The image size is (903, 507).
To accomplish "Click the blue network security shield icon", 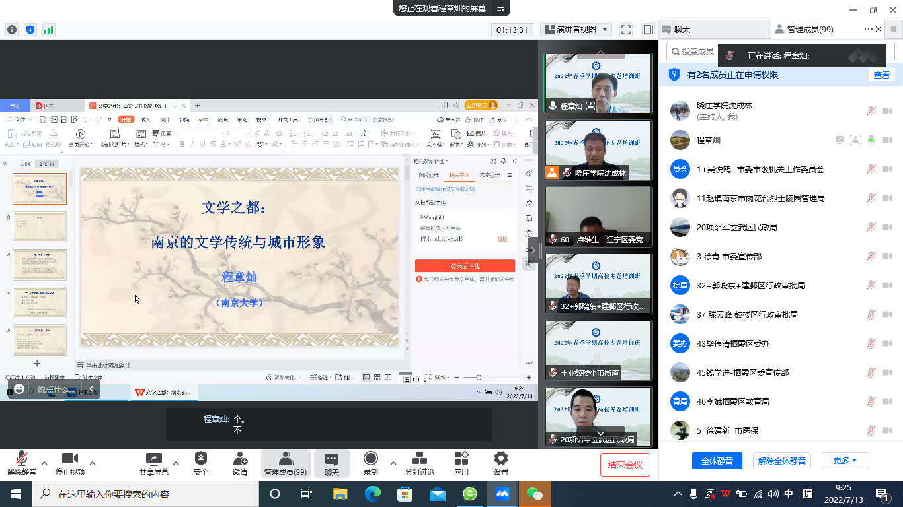I will pos(30,30).
